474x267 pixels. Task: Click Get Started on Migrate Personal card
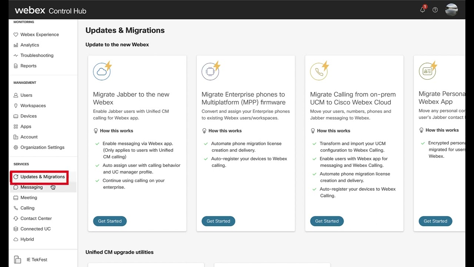[x=435, y=221]
